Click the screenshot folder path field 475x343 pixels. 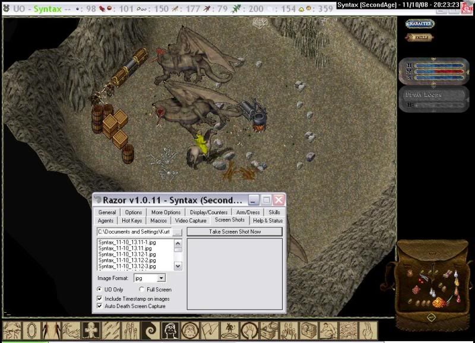coord(134,232)
